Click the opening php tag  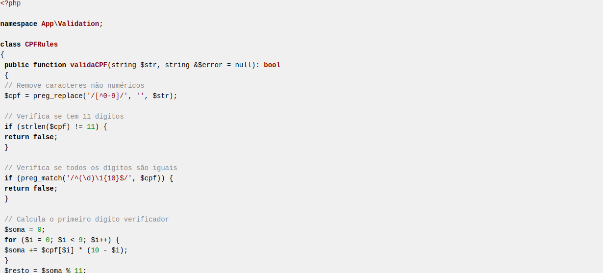coord(10,3)
